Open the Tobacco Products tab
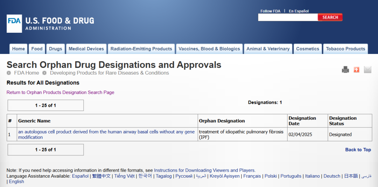378x187 pixels. coord(345,49)
